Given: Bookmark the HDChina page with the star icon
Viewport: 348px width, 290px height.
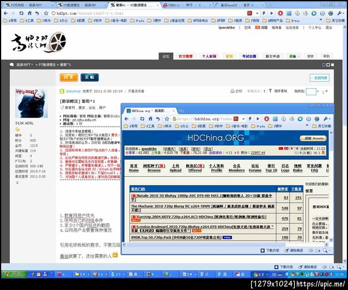Looking at the screenshot, I should point(166,119).
